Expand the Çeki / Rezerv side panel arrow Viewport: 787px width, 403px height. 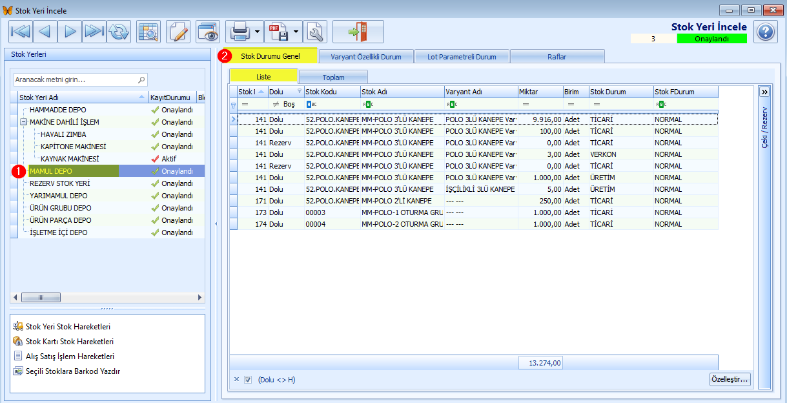(x=764, y=92)
